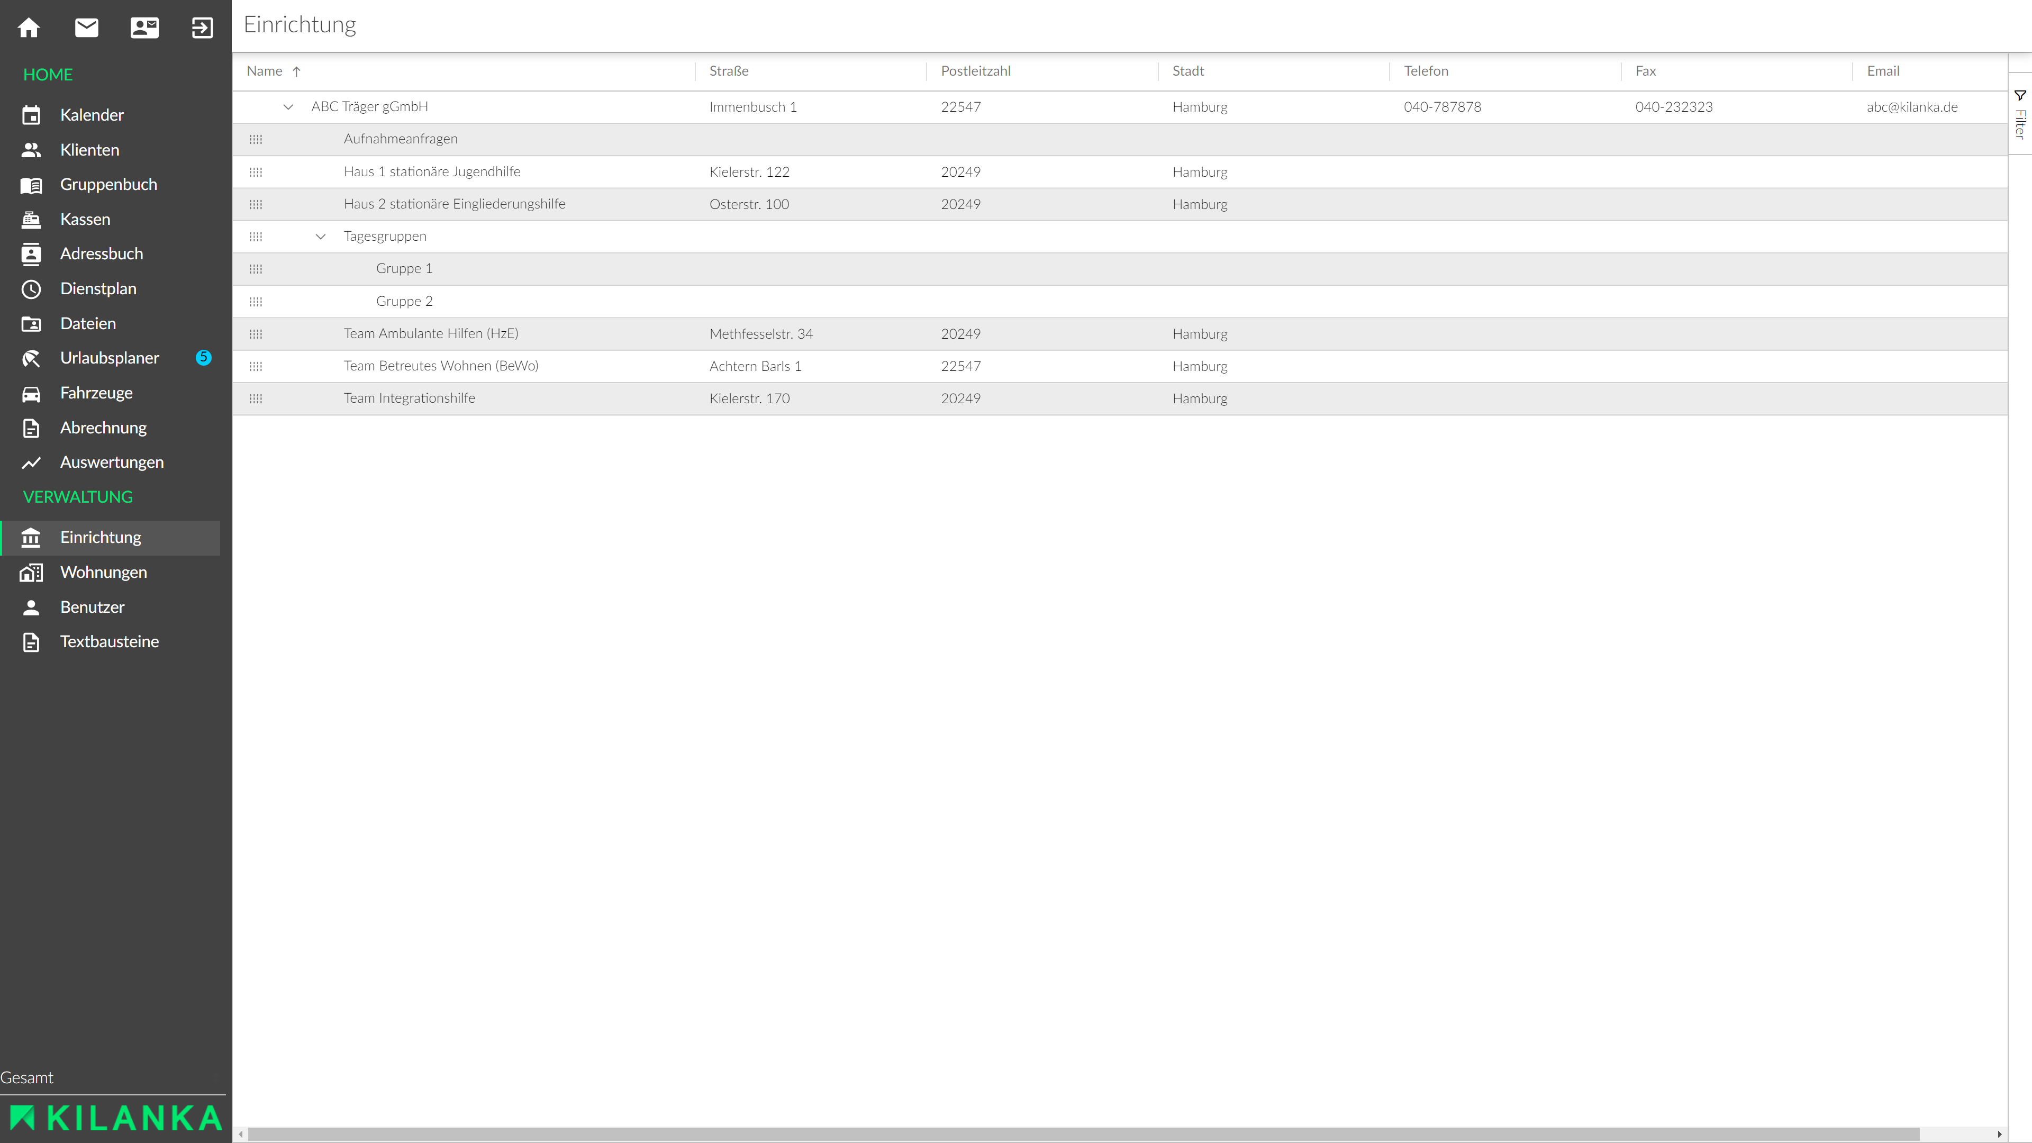Open the Wohnungen management page
Image resolution: width=2032 pixels, height=1143 pixels.
click(103, 572)
